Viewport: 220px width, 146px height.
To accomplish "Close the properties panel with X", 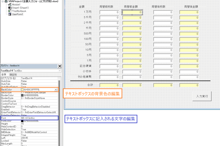I will [60, 66].
